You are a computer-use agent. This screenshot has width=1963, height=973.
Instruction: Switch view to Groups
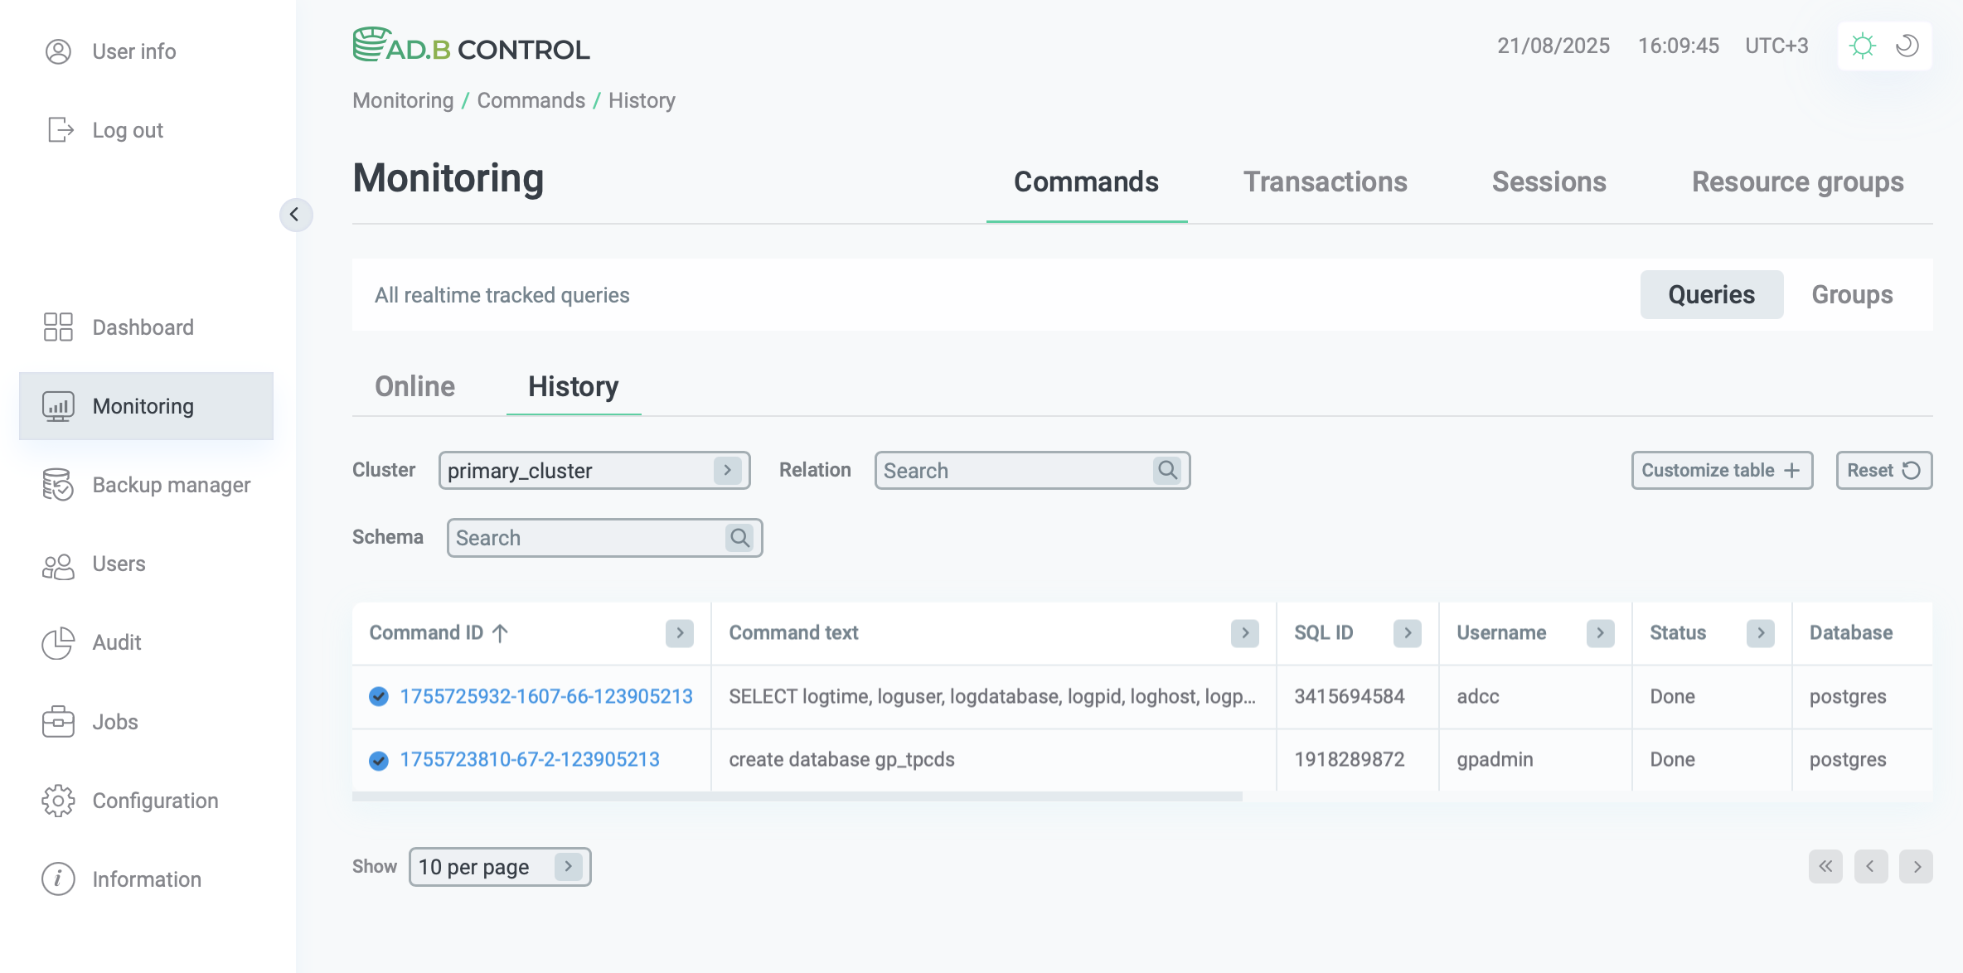1853,294
